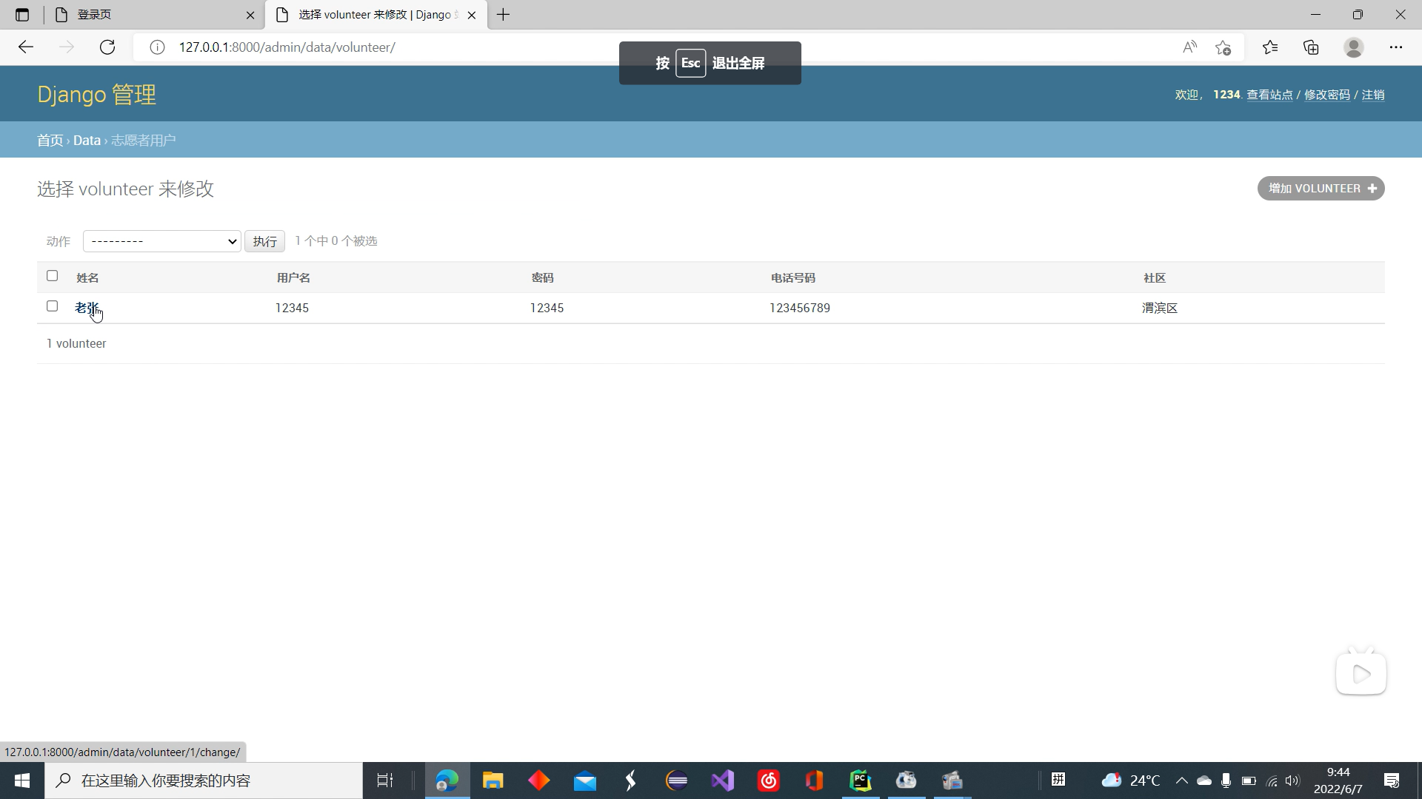The width and height of the screenshot is (1422, 799).
Task: Open the browser collections icon
Action: tap(1312, 47)
